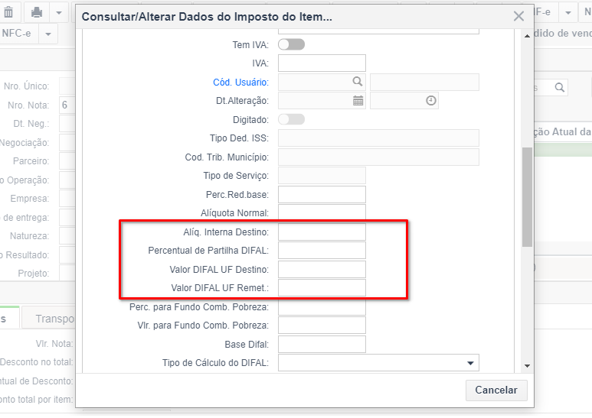Close the Consultar/Alterar Dados dialog
This screenshot has width=592, height=418.
(x=518, y=16)
